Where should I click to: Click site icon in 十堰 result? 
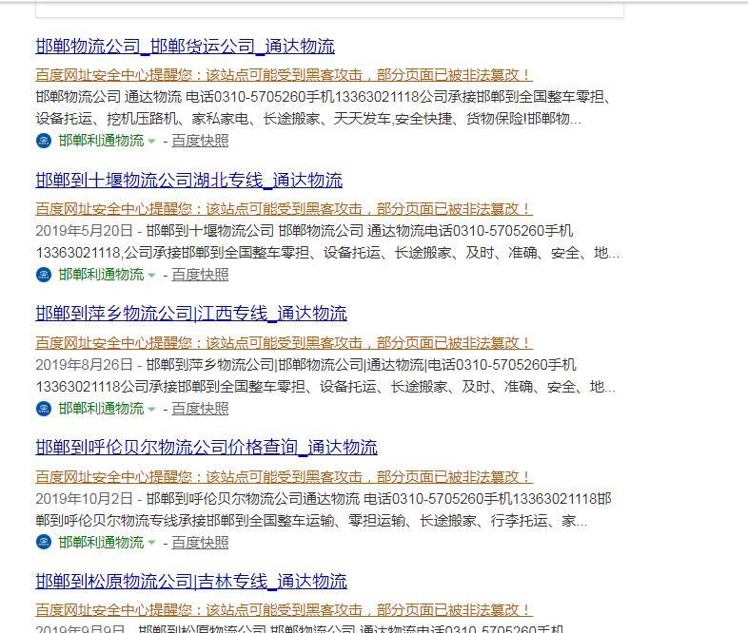click(44, 275)
